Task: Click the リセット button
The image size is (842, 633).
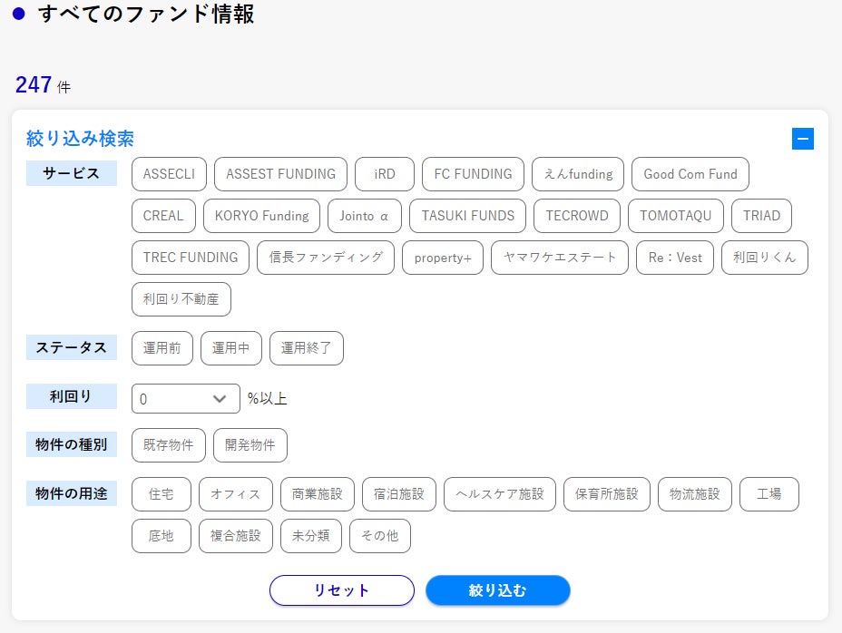Action: click(x=341, y=590)
